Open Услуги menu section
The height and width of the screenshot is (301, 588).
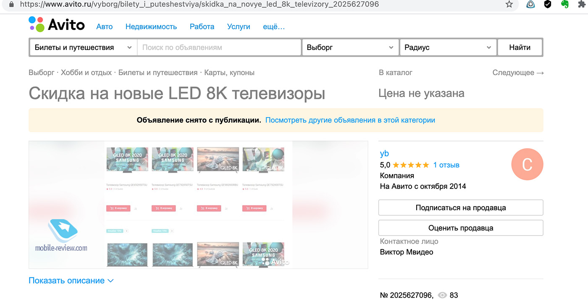[x=239, y=26]
